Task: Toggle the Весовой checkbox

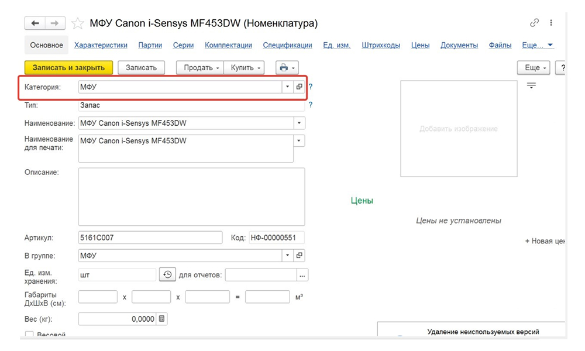Action: 29,335
